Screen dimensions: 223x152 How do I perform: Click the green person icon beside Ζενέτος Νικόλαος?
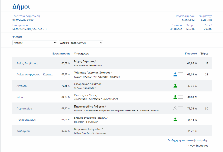tap(175, 97)
